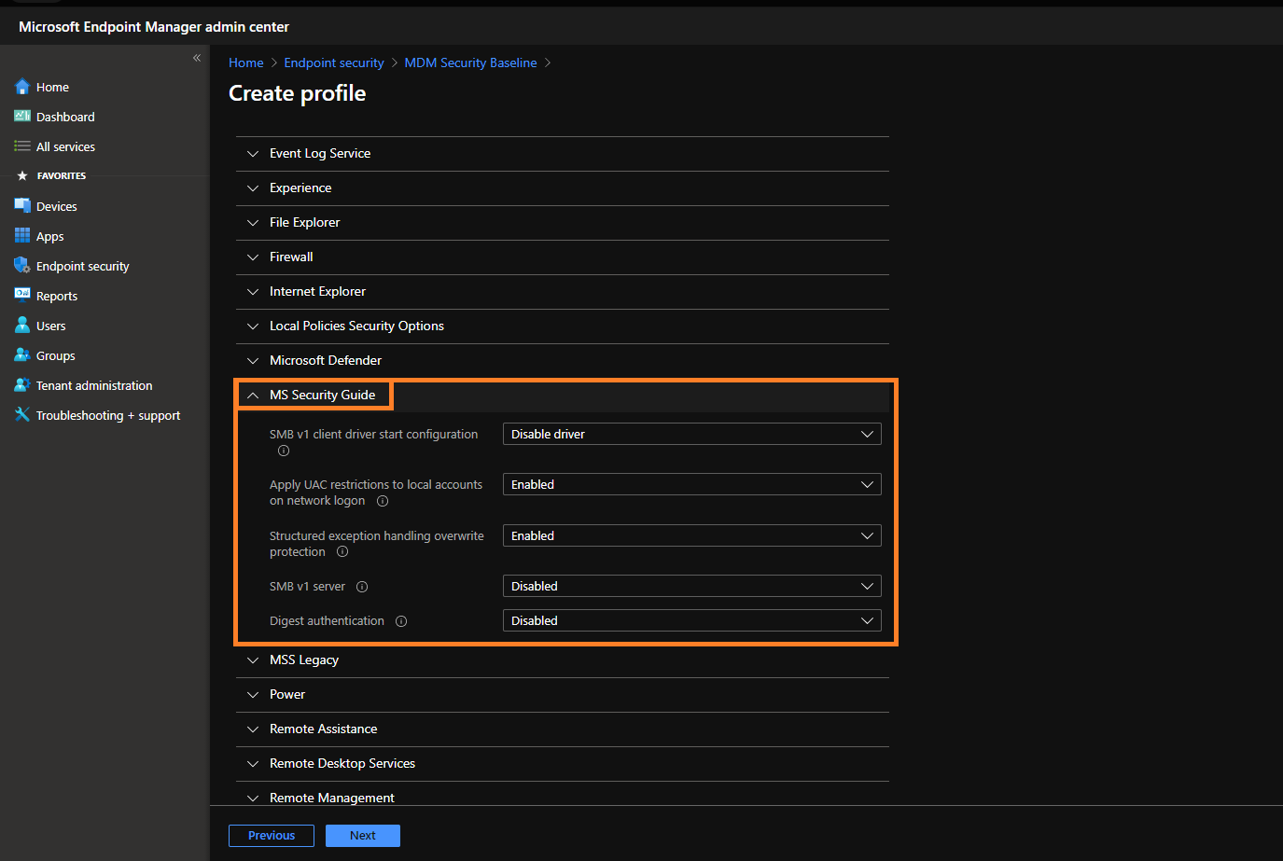
Task: Open the Groups icon in sidebar
Action: (22, 355)
